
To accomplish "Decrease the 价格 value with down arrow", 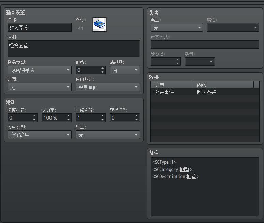I will [103, 72].
